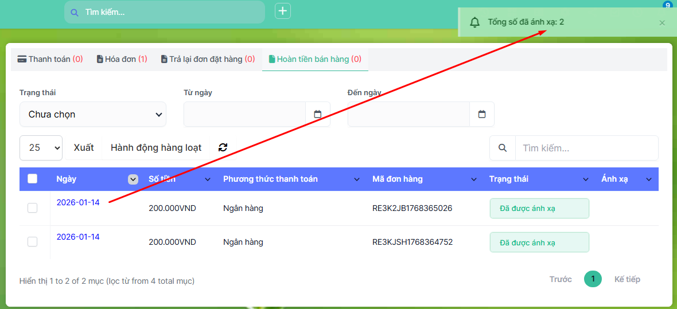Screen dimensions: 677x309
Task: Click the magnifier icon beside table search
Action: coord(503,148)
